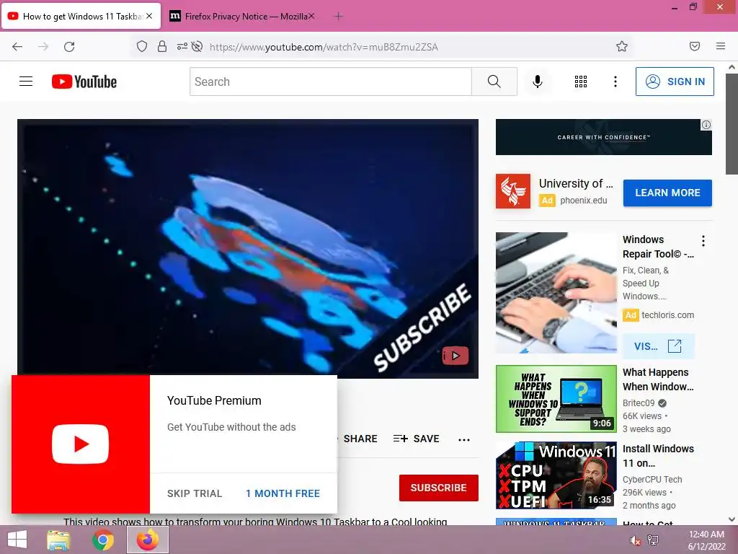Click SHARE under the video
This screenshot has width=738, height=554.
(360, 439)
